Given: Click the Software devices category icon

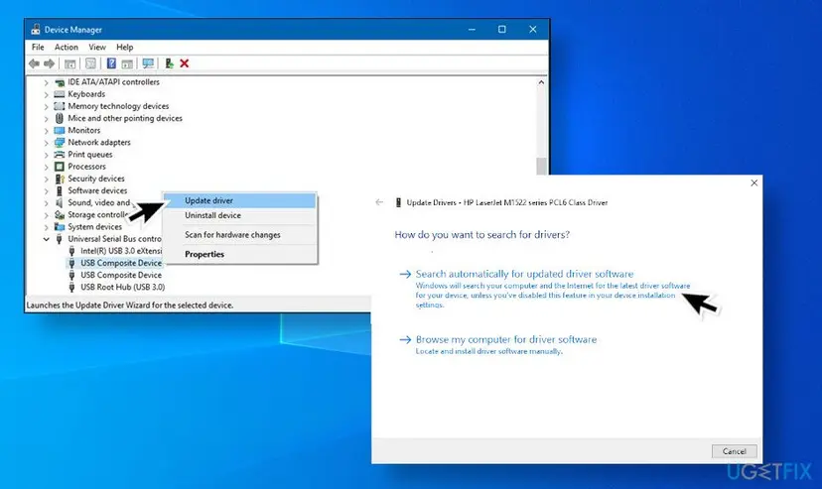Looking at the screenshot, I should [60, 190].
